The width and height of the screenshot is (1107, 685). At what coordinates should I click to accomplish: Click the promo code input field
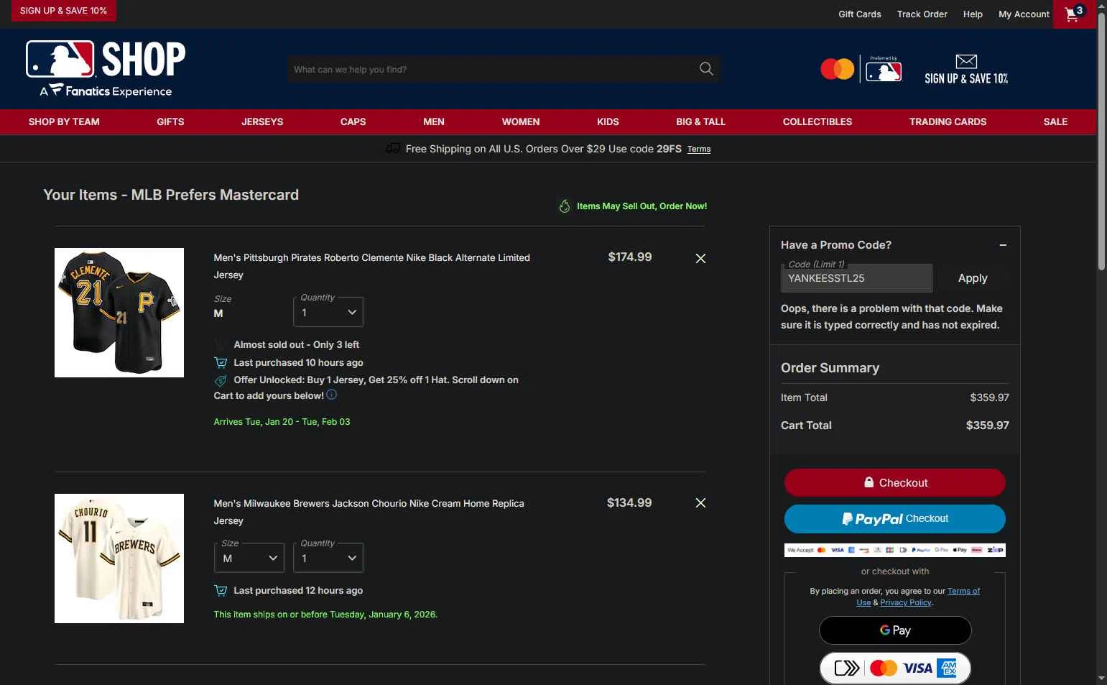click(x=856, y=278)
